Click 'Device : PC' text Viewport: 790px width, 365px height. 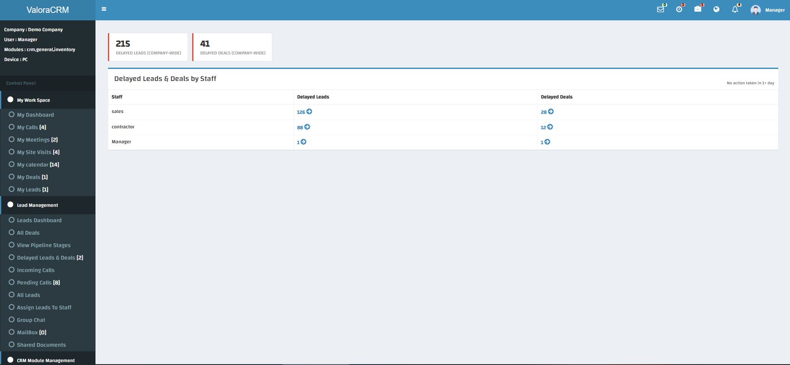point(16,59)
